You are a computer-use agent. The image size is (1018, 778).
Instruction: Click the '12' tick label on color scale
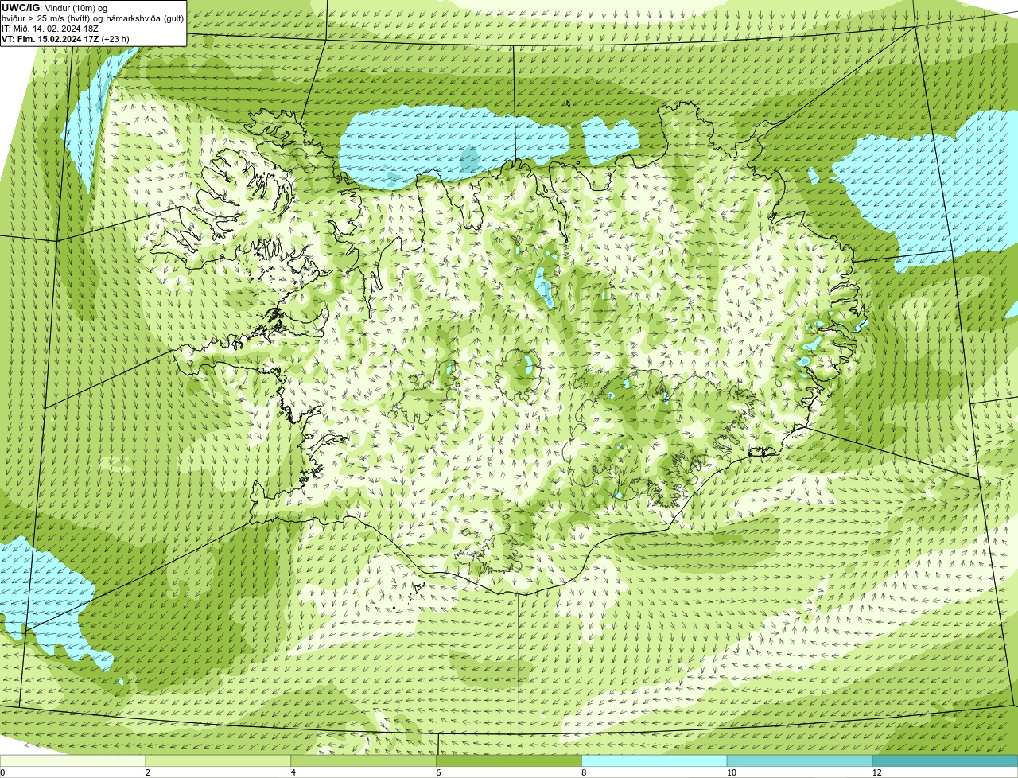coord(876,772)
